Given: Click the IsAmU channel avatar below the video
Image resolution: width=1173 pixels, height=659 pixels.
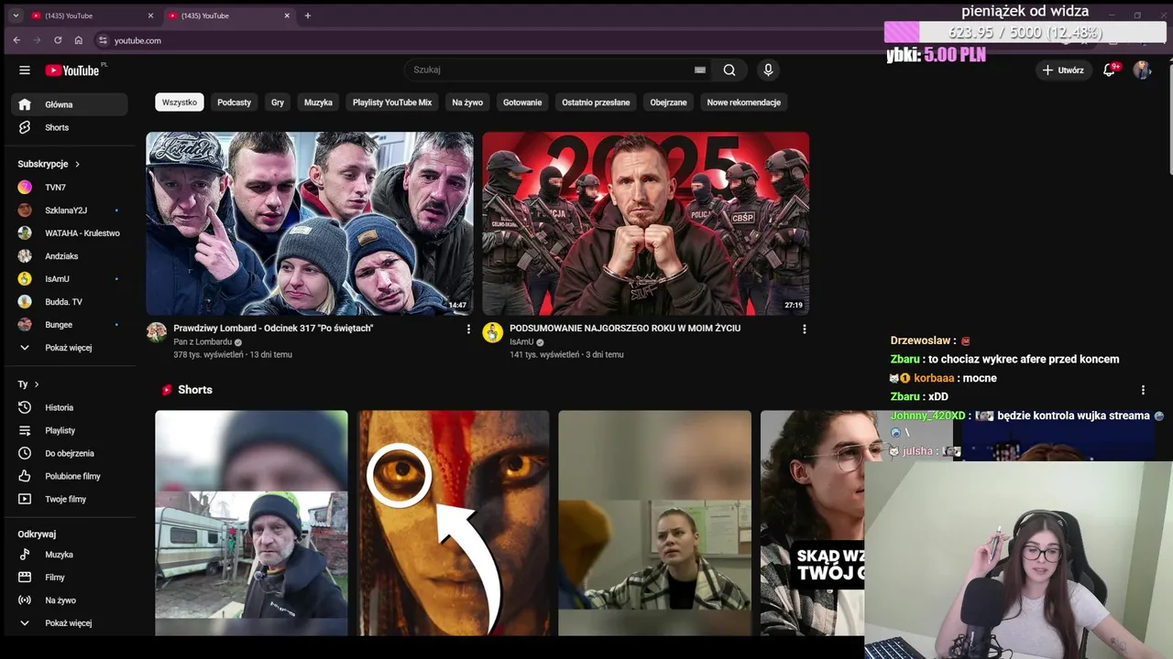Looking at the screenshot, I should pyautogui.click(x=493, y=332).
